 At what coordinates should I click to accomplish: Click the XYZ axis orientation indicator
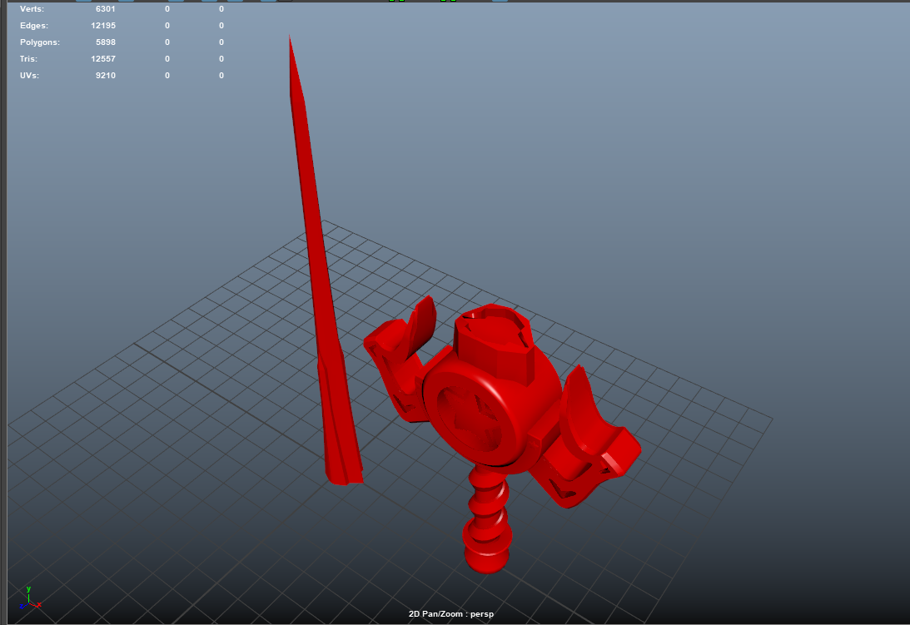(x=30, y=598)
